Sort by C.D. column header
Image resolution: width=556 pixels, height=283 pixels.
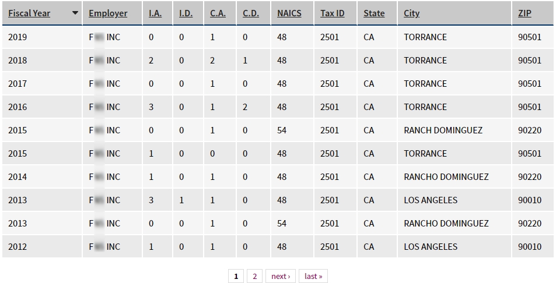pos(251,13)
